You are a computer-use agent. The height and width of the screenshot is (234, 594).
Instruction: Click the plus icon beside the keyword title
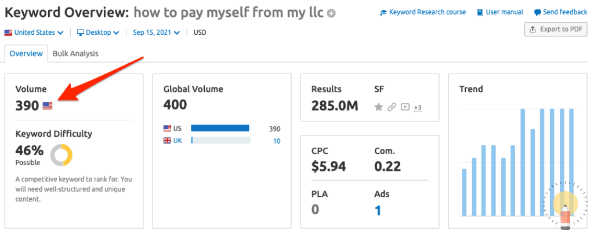[331, 14]
